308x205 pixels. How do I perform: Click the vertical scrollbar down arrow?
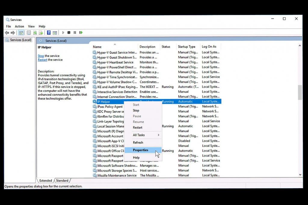(x=300, y=174)
